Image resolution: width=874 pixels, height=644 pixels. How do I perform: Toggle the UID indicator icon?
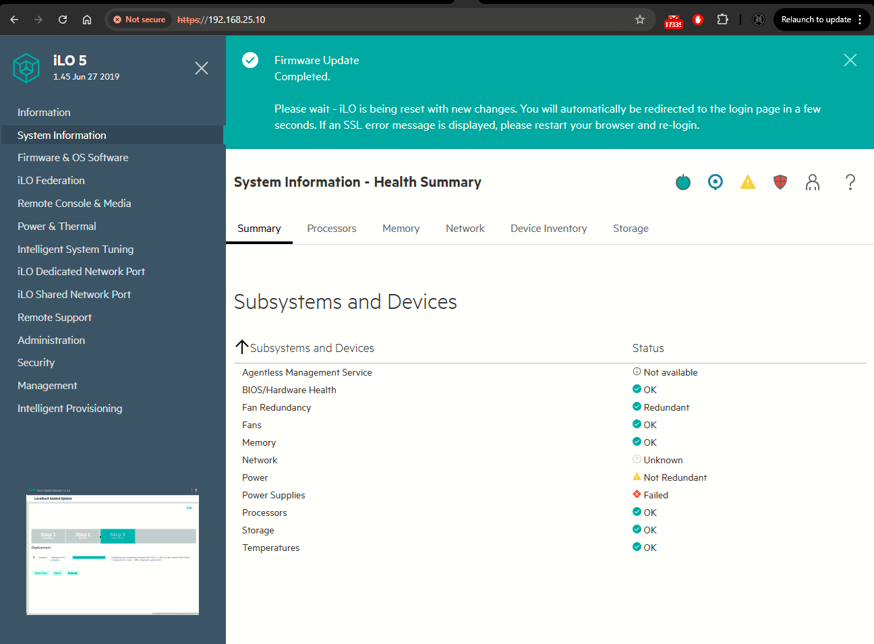716,182
